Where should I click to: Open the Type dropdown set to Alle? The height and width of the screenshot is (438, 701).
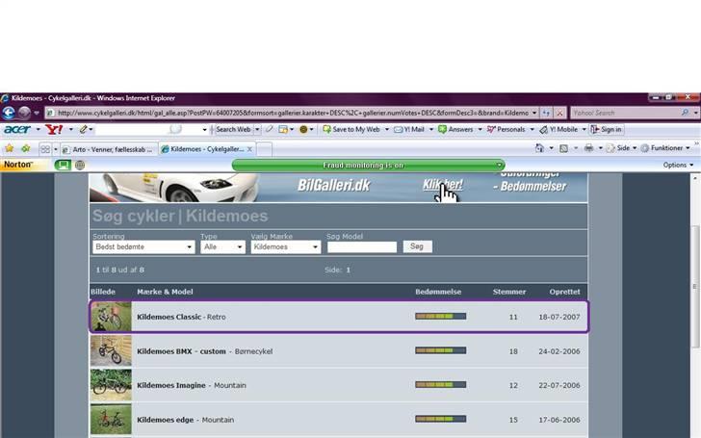point(222,247)
